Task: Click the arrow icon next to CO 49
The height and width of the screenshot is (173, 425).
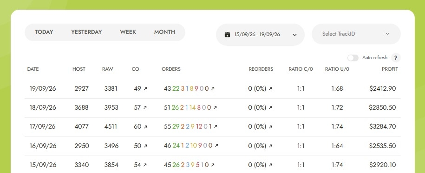Action: click(145, 88)
